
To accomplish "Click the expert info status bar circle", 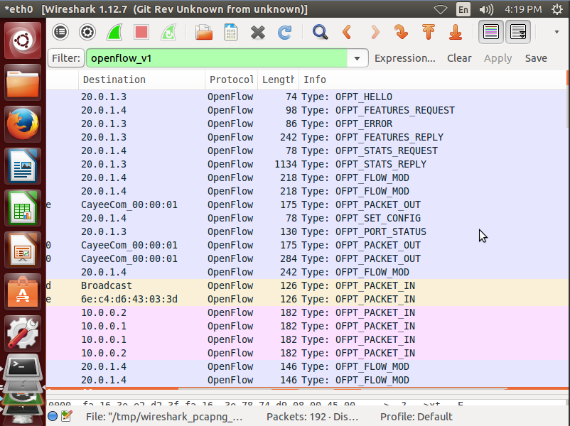I will (53, 416).
